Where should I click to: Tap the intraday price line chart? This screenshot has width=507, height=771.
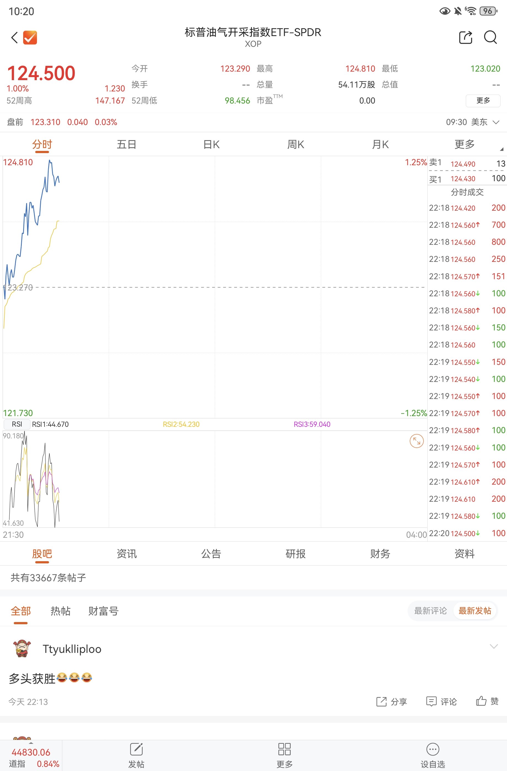click(x=215, y=287)
